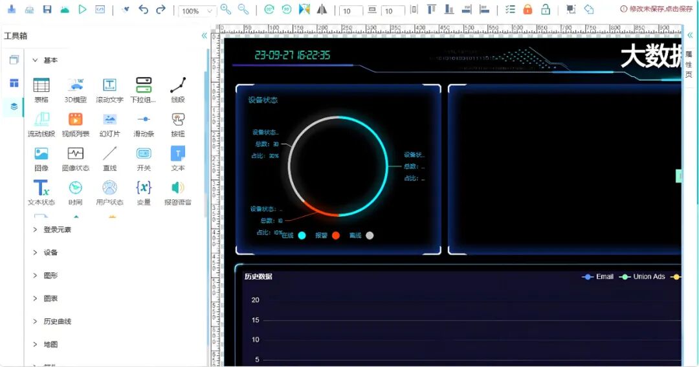Image resolution: width=699 pixels, height=367 pixels.
Task: Click the undo arrow in toolbar
Action: (x=143, y=9)
